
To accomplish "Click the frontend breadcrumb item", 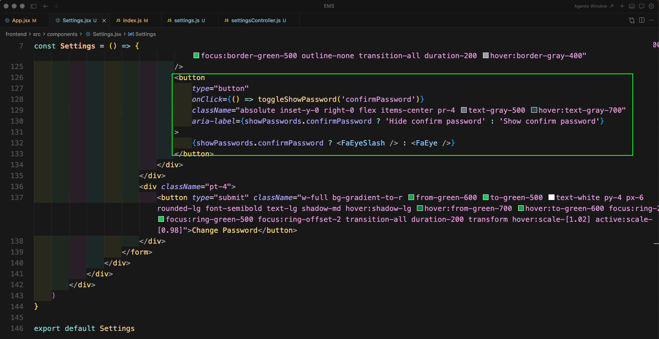I will [x=16, y=34].
